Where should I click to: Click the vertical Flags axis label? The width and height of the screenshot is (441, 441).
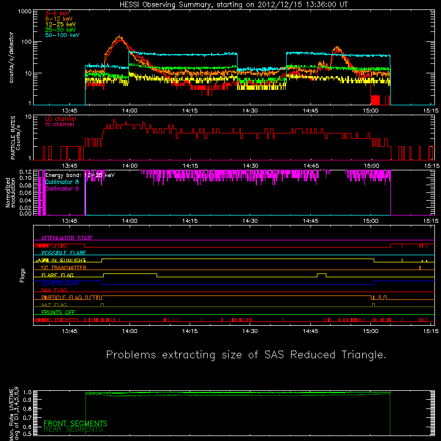(x=23, y=275)
